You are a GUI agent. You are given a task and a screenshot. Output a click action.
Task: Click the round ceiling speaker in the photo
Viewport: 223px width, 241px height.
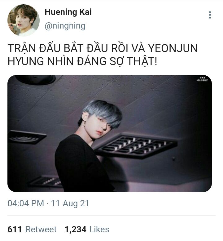[x=36, y=80]
